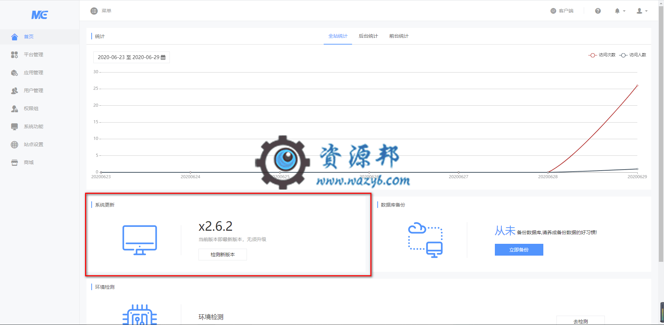Select 权限组 menu item
This screenshot has height=325, width=664.
tap(40, 108)
